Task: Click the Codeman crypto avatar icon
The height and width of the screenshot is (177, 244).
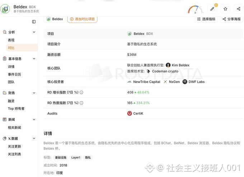Action: [x=148, y=71]
